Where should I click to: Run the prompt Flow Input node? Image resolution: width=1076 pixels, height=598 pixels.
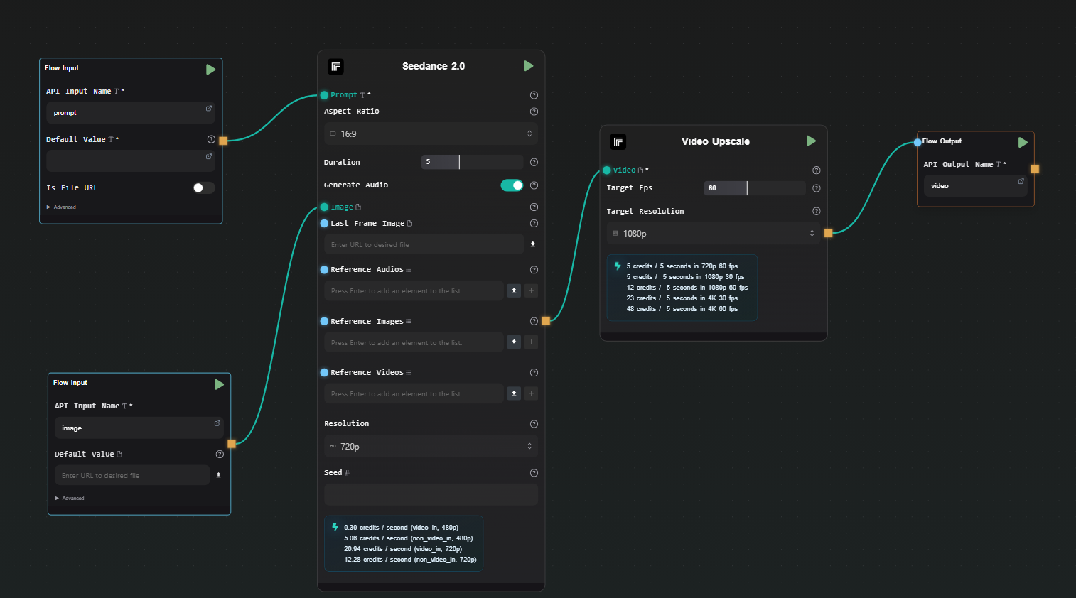(x=210, y=70)
